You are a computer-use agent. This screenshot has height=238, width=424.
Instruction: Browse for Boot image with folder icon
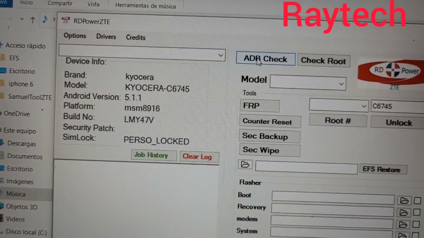[404, 200]
